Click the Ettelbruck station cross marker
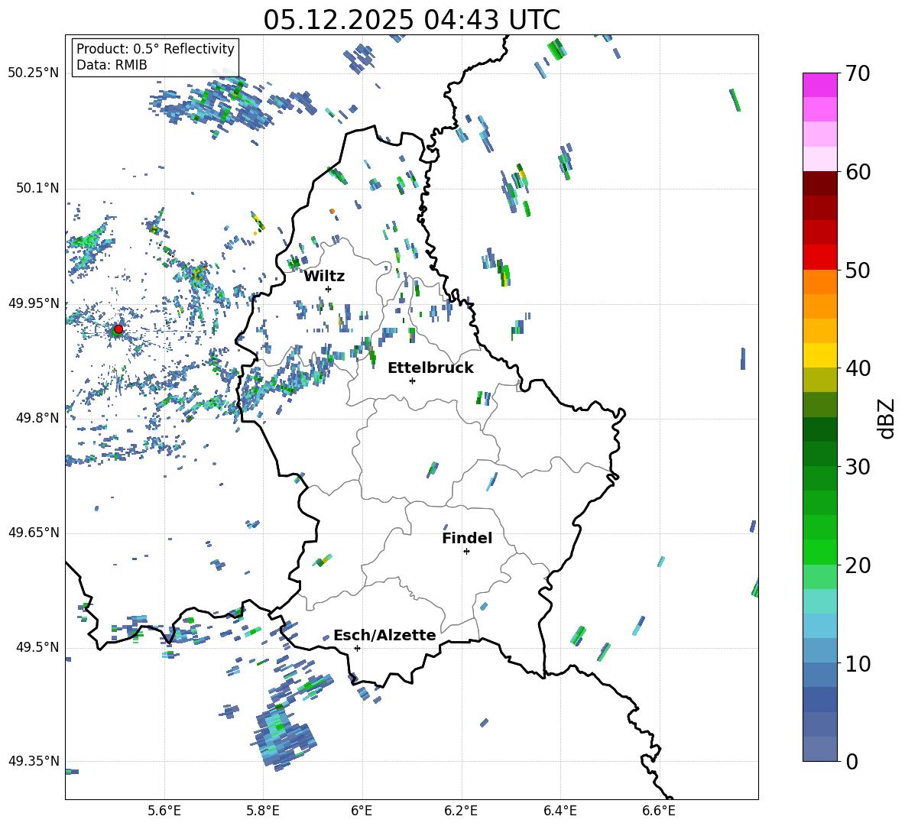 coord(412,381)
